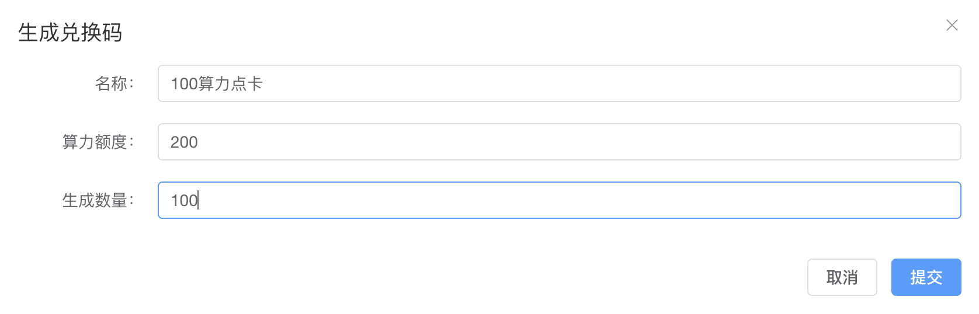The width and height of the screenshot is (979, 314).
Task: Dismiss the dialog via top-right cross
Action: coord(952,25)
